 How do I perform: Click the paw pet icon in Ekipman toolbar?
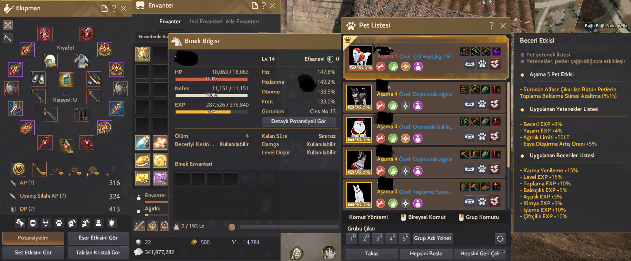coord(59,223)
